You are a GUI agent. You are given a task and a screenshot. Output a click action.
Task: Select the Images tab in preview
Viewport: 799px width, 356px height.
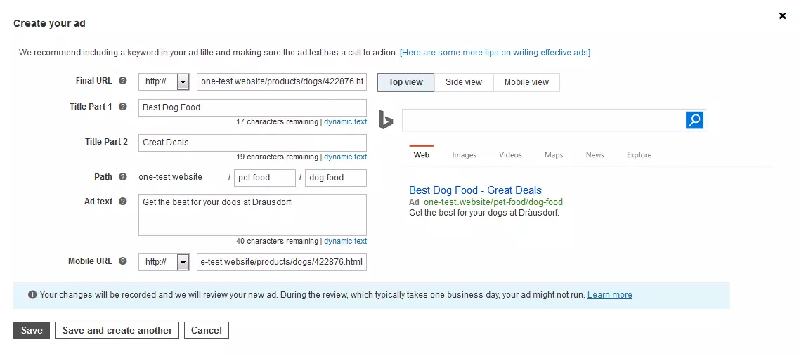[x=465, y=154]
